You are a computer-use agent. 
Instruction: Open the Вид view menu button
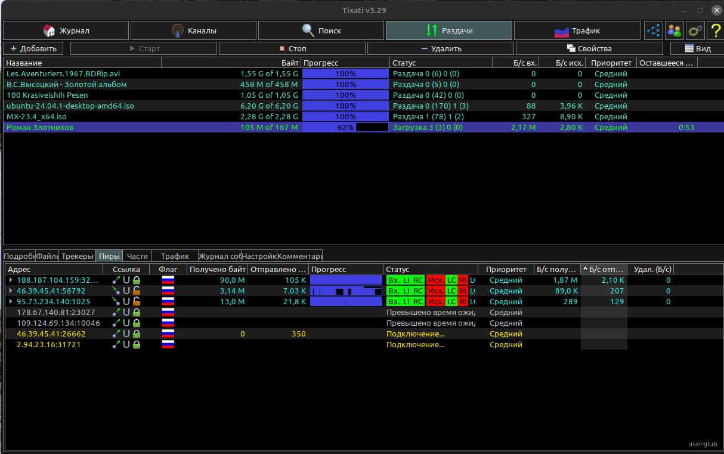697,49
